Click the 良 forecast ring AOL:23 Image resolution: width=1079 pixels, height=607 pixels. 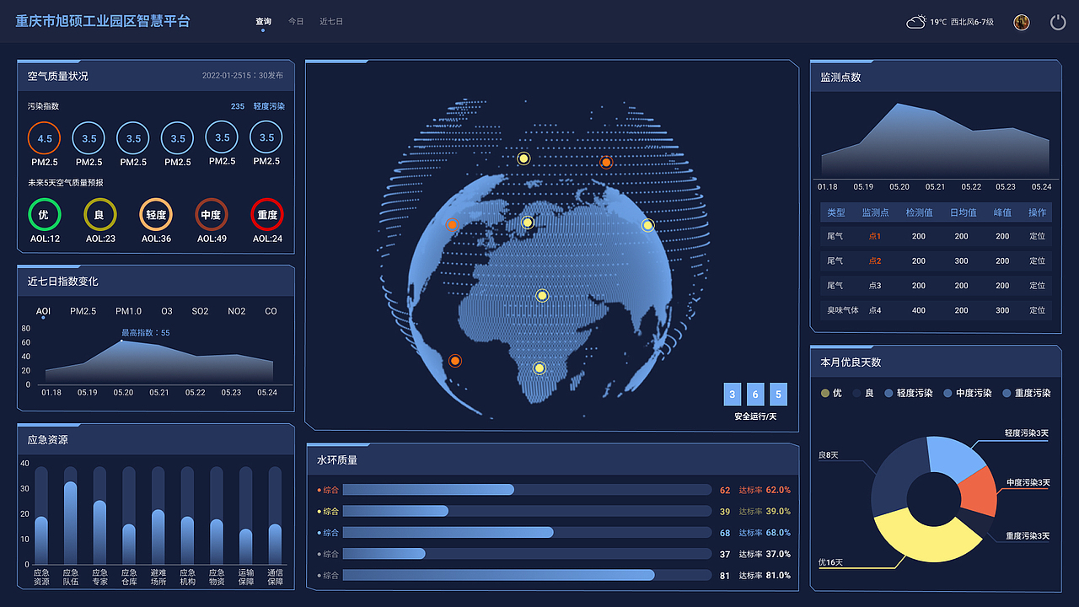click(99, 215)
